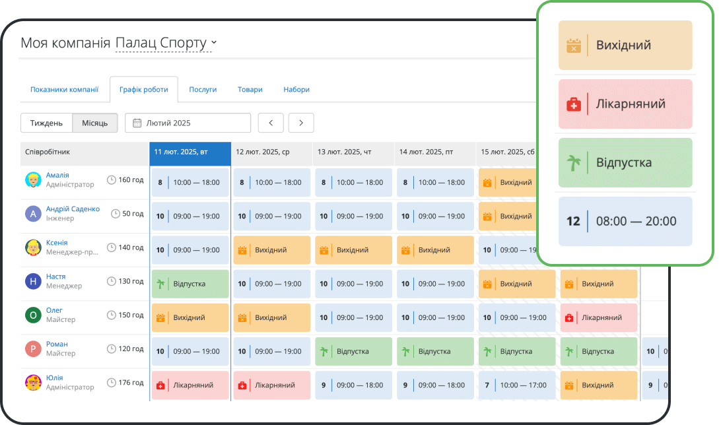Click Ksenia's avatar icon

33,247
